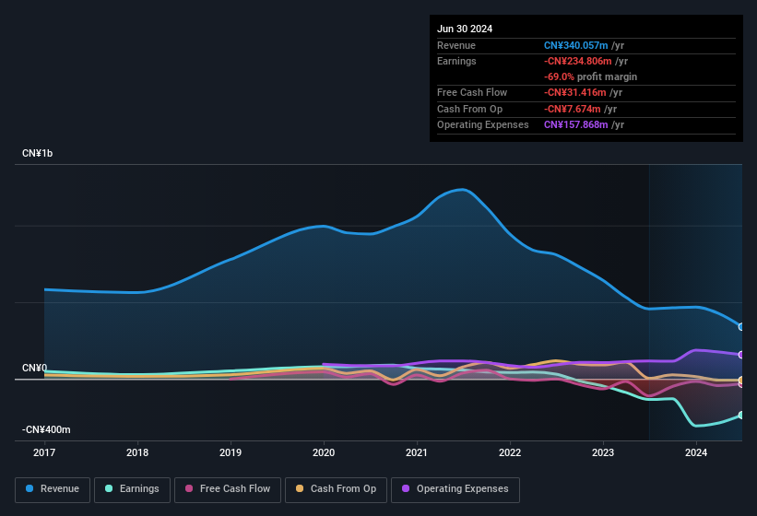Toggle the Earnings legend button
Viewport: 757px width, 516px height.
pyautogui.click(x=132, y=489)
